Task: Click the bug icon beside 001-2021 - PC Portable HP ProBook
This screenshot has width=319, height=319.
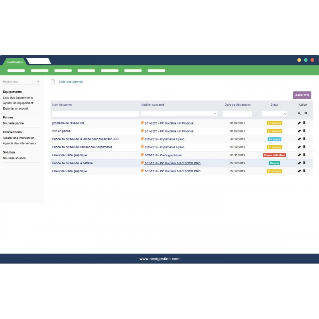Action: [x=142, y=123]
